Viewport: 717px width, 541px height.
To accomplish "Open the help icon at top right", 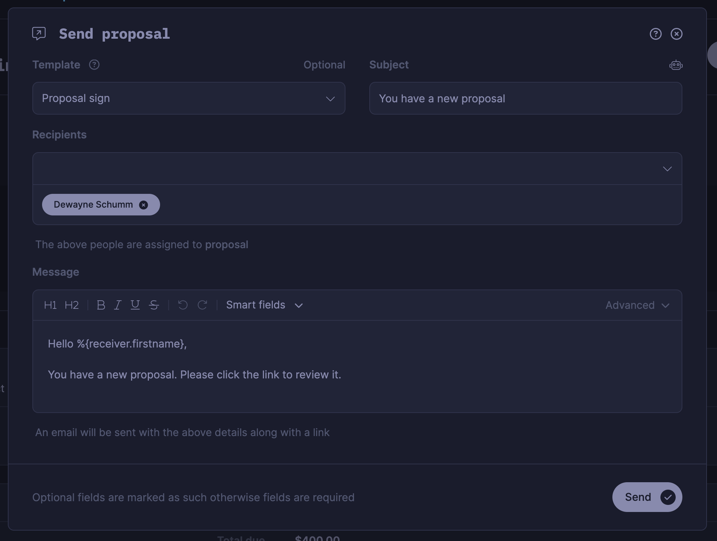I will (x=655, y=33).
